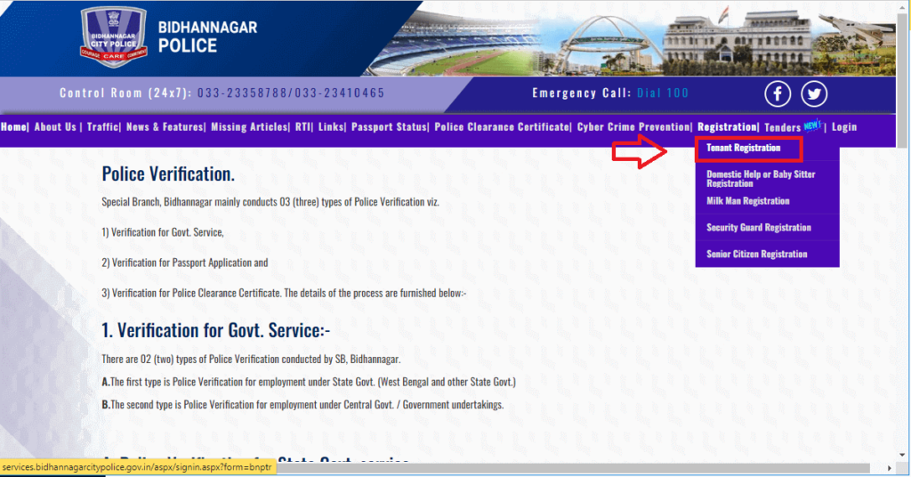This screenshot has width=911, height=477.
Task: Select Senior Citizen Registration option
Action: 756,254
